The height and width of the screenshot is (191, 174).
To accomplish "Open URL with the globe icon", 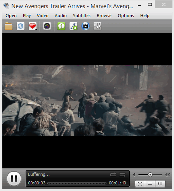I will 21,26.
